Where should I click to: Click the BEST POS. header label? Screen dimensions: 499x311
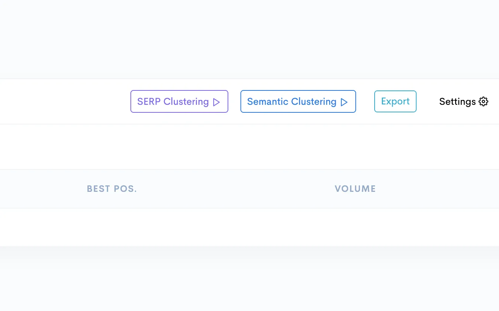(112, 189)
